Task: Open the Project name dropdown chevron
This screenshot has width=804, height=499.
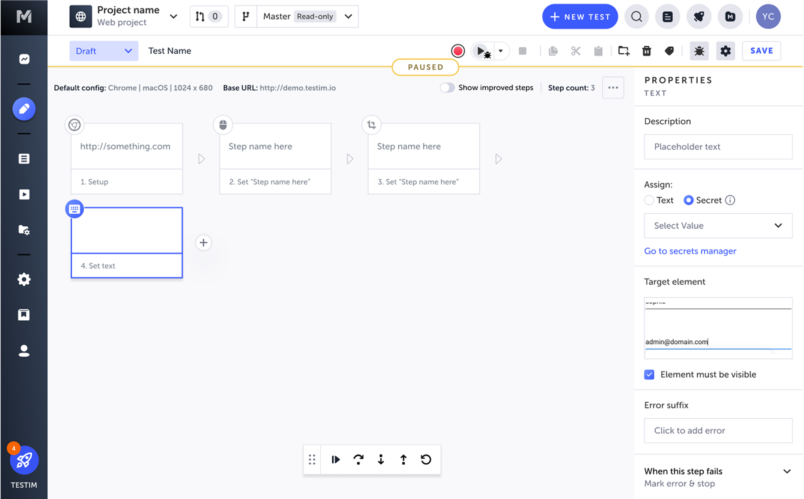Action: [174, 17]
